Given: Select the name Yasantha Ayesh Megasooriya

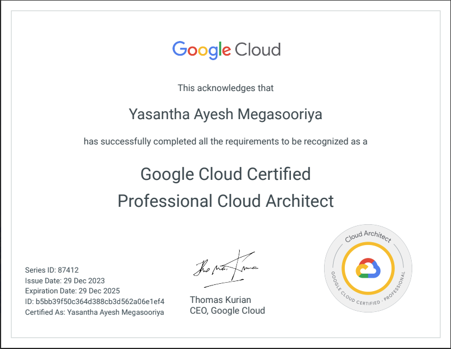Looking at the screenshot, I should tap(225, 113).
